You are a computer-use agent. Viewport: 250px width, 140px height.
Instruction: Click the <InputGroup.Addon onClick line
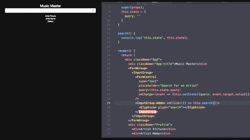pos(177,103)
